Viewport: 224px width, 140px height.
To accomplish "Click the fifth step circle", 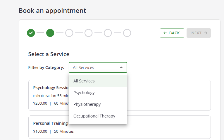I will (108, 33).
